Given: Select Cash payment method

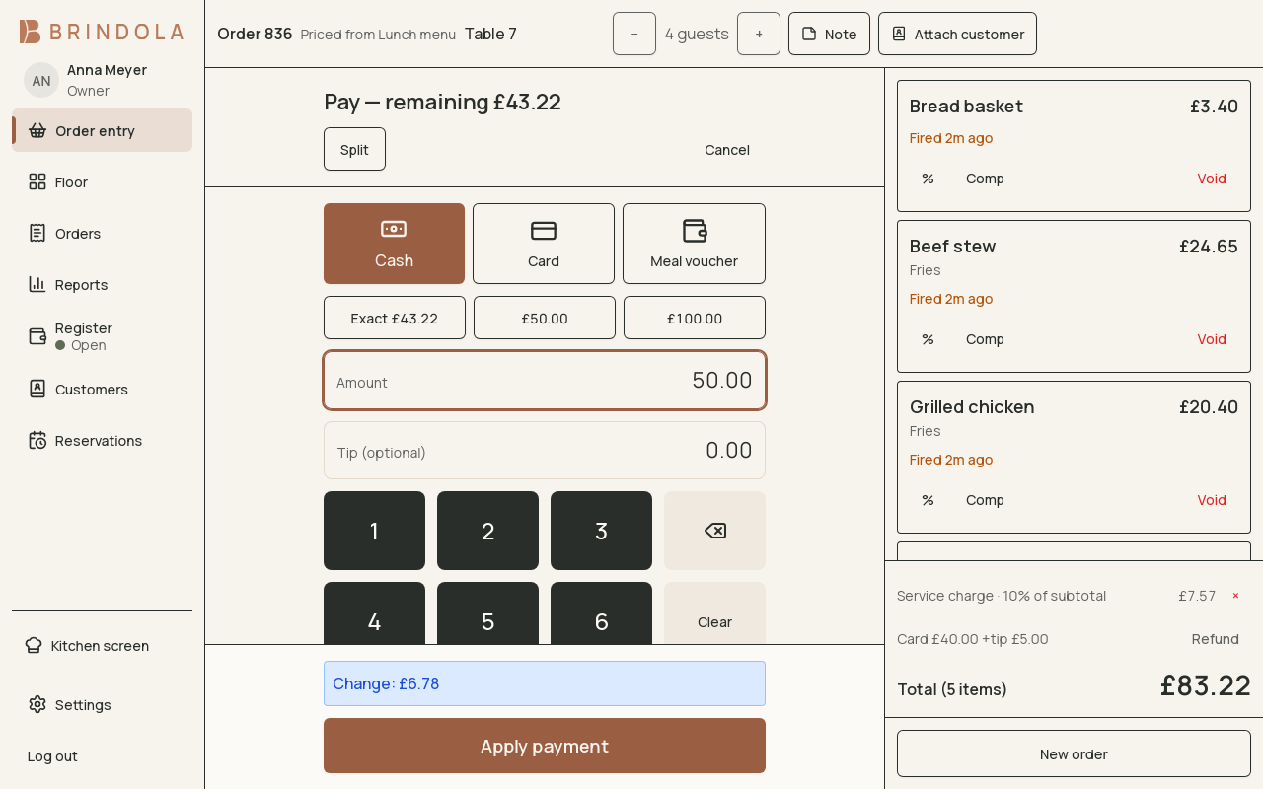Looking at the screenshot, I should [x=394, y=244].
